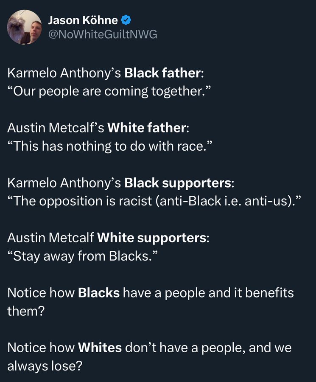This screenshot has width=316, height=382.
Task: Click the bold word "Whites" in "Notice how"
Action: pyautogui.click(x=100, y=347)
